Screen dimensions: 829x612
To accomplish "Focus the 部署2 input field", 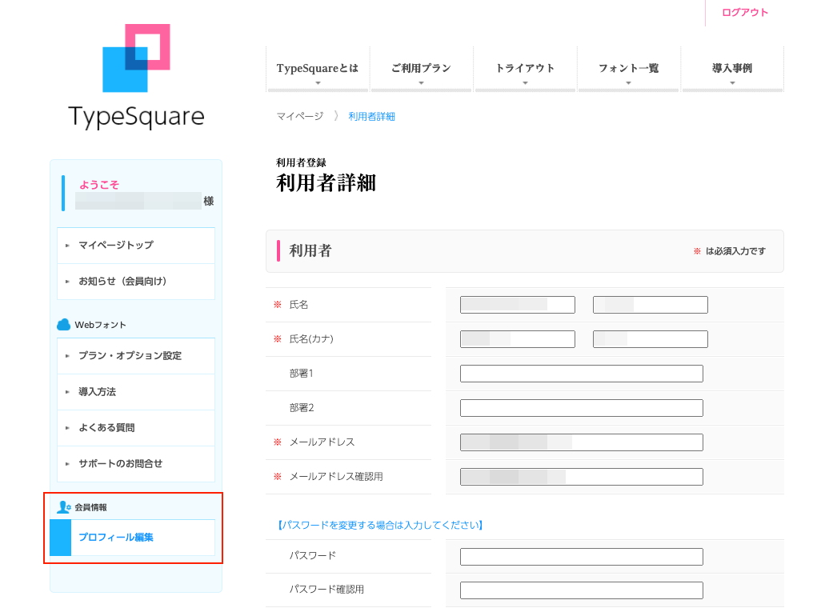I will pyautogui.click(x=582, y=408).
